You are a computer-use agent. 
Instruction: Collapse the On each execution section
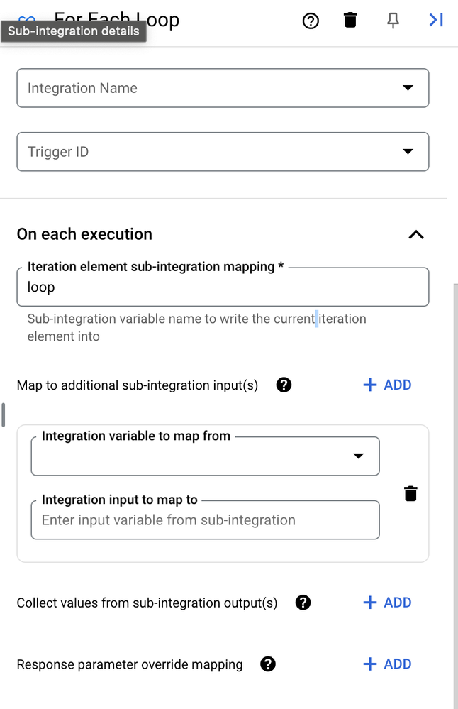pos(416,235)
